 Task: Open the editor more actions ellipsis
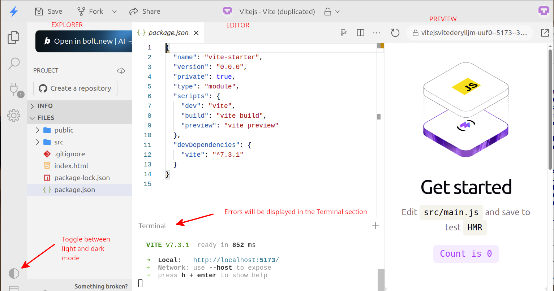pos(376,33)
